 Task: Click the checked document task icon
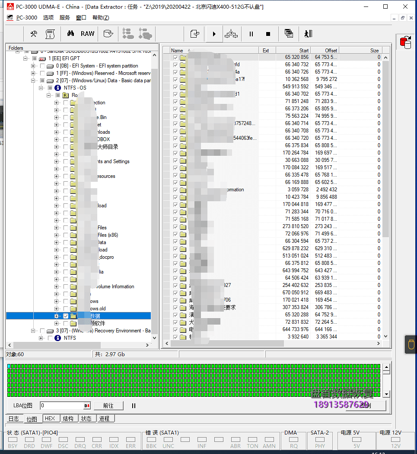click(x=194, y=34)
